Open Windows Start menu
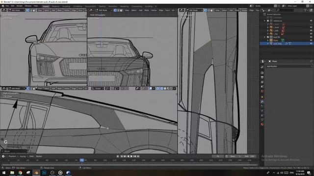 [4, 173]
